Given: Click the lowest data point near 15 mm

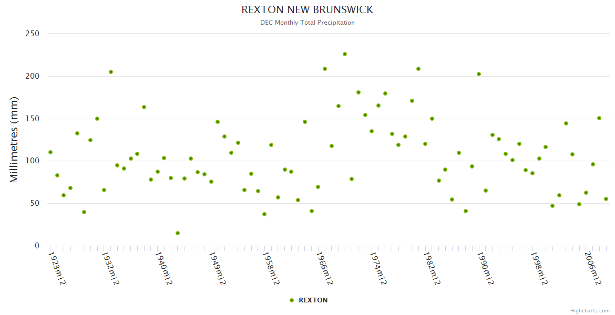Looking at the screenshot, I should [178, 233].
